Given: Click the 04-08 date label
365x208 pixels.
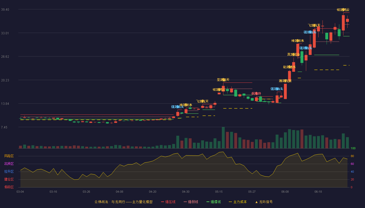Looking at the screenshot, I should pos(119,192).
